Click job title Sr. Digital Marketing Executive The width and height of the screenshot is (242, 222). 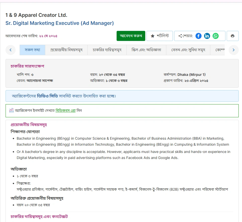tap(60, 23)
